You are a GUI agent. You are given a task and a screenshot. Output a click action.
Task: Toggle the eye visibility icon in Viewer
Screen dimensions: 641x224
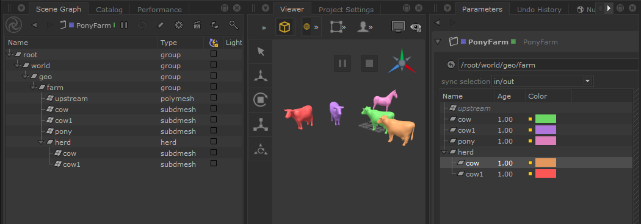pos(416,27)
